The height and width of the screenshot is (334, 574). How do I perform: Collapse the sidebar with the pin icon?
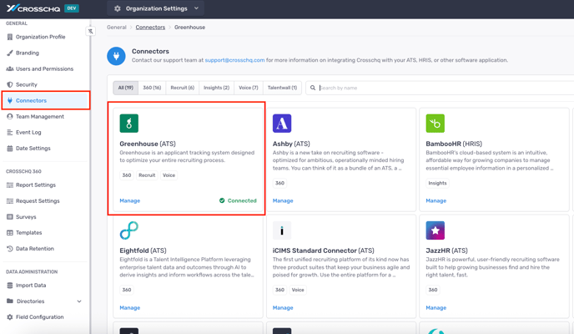[90, 31]
